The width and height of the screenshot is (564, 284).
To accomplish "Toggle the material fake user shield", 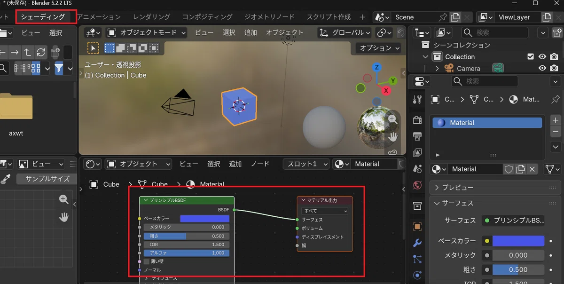I will 509,169.
